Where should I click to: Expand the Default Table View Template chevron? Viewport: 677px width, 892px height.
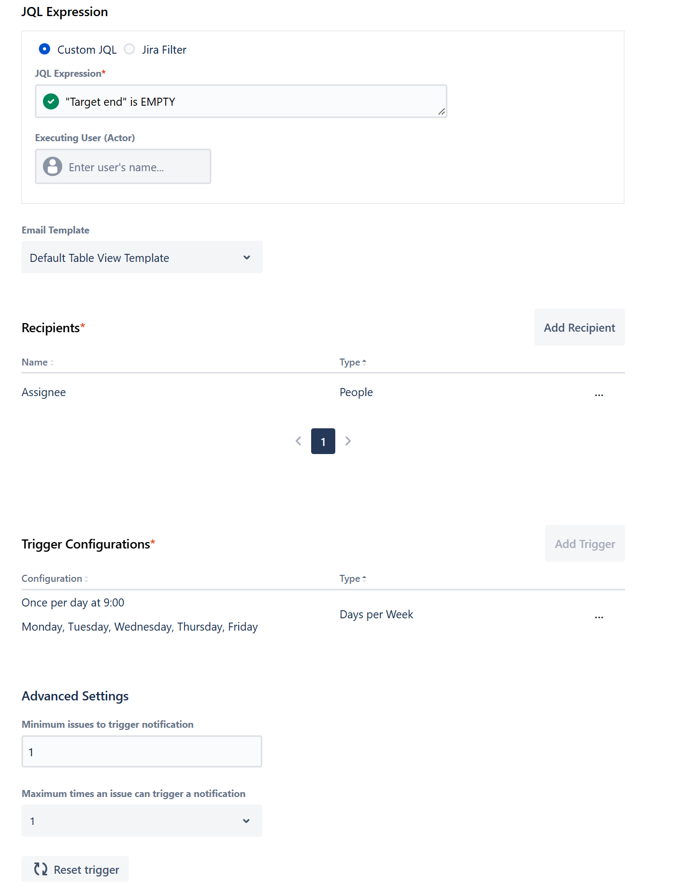(x=246, y=257)
